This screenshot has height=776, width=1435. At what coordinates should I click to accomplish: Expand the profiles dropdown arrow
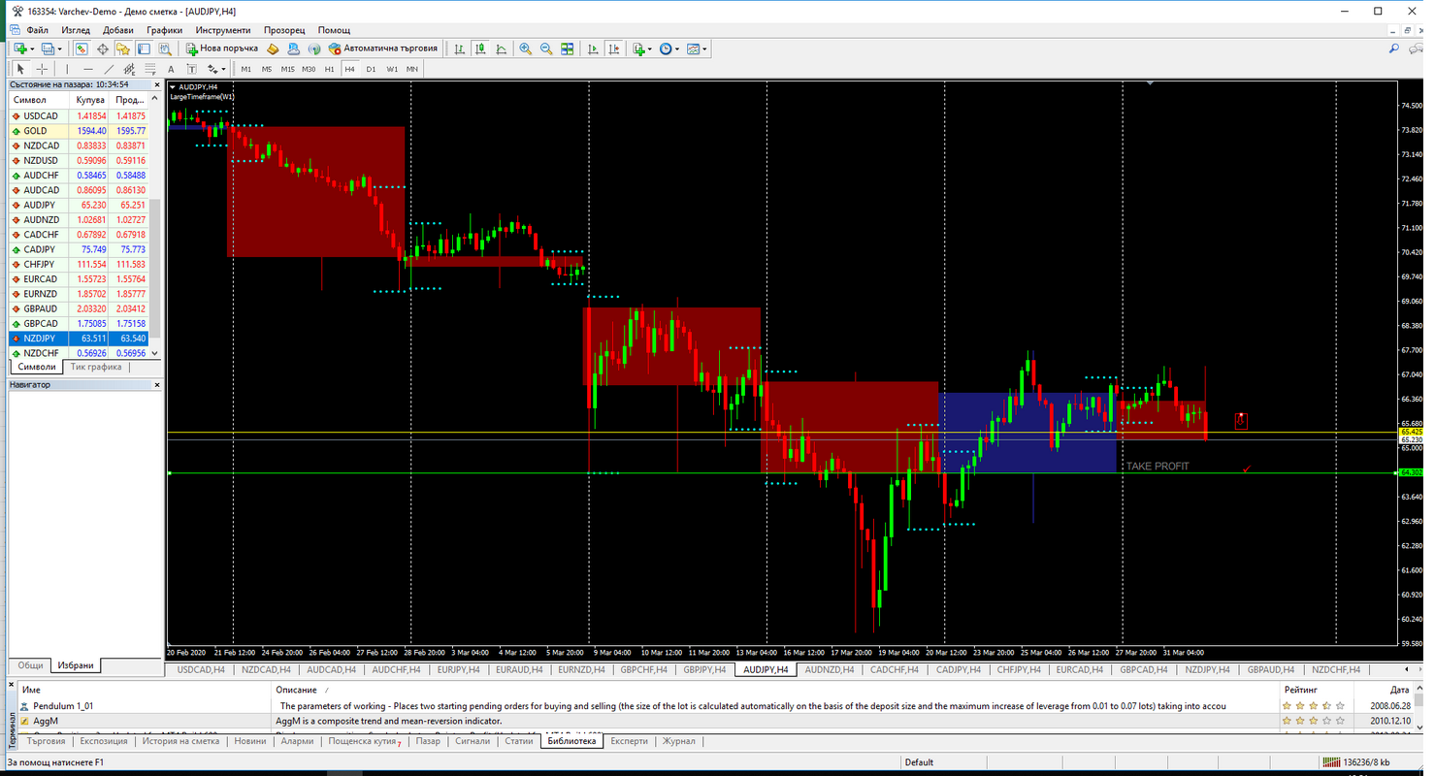(59, 48)
